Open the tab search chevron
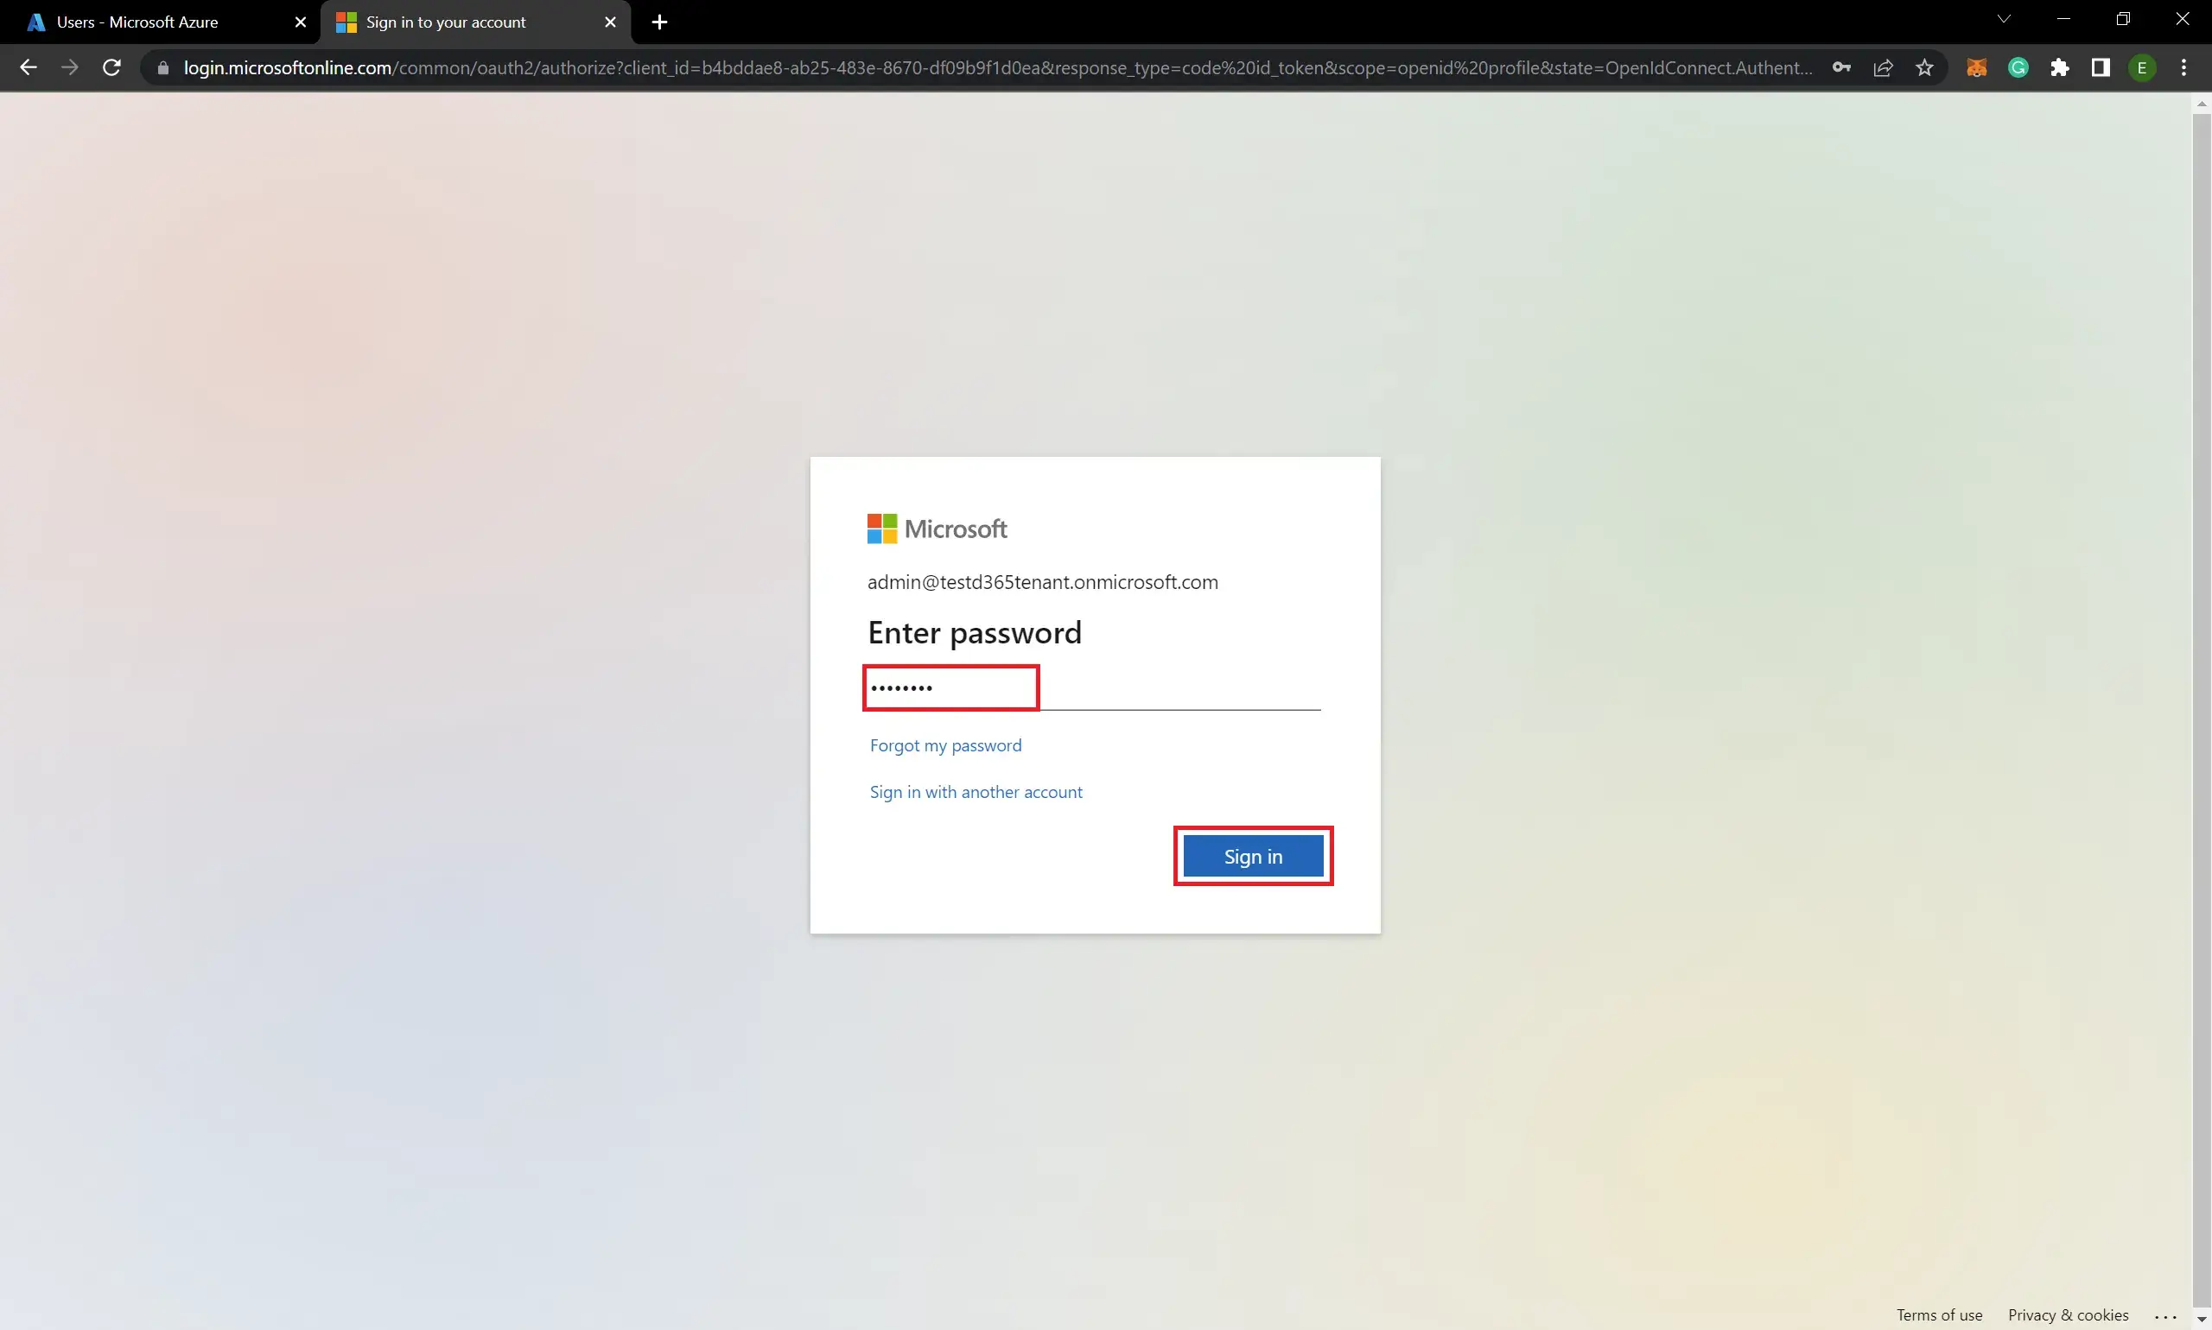Image resolution: width=2212 pixels, height=1330 pixels. click(x=2004, y=19)
